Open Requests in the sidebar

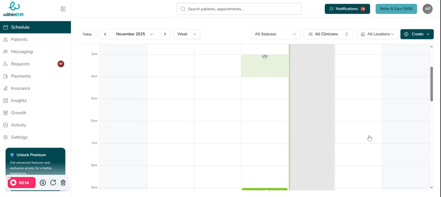[x=20, y=64]
